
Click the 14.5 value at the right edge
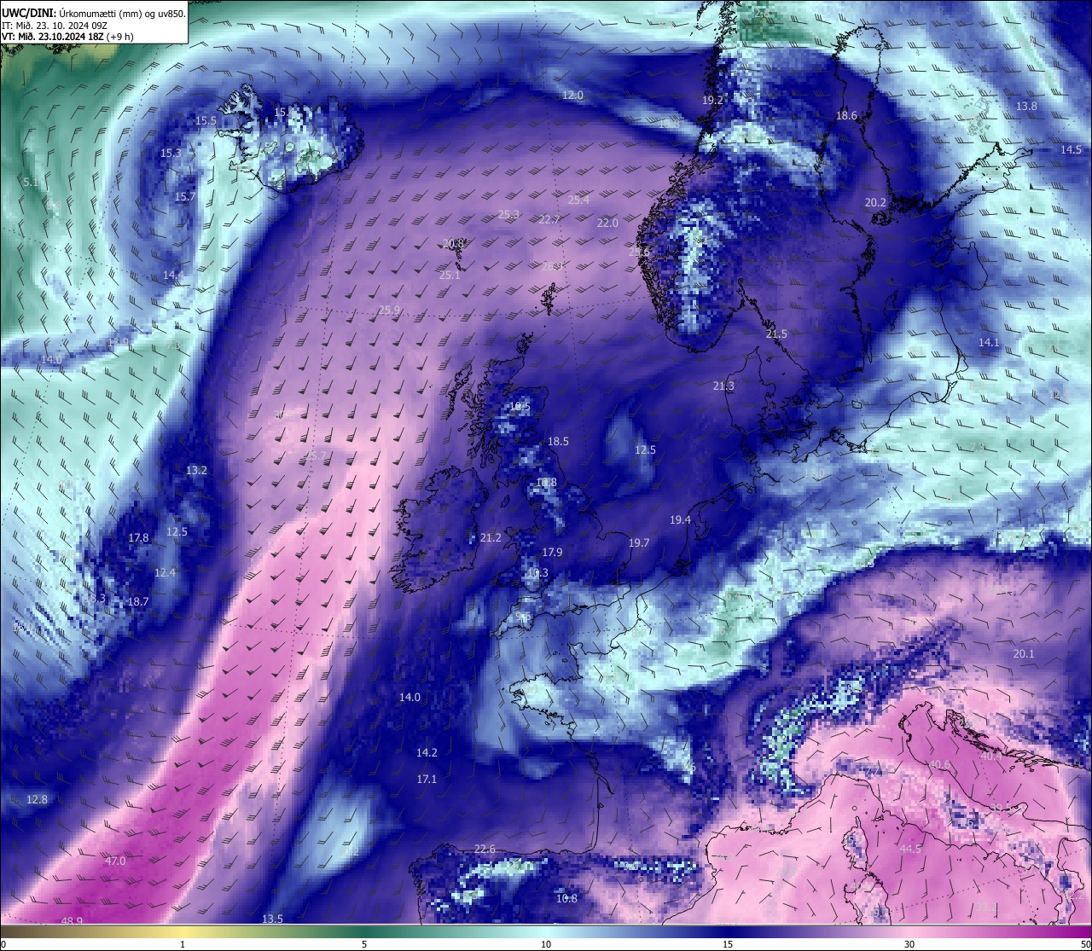(1071, 150)
